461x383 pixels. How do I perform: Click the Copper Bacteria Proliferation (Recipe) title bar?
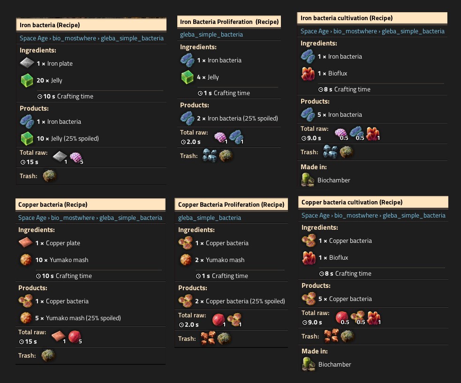[231, 204]
